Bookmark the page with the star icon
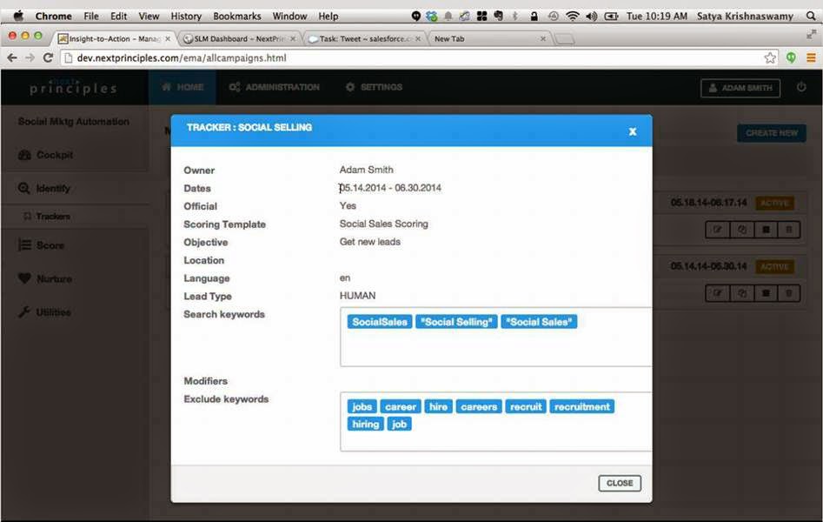The image size is (823, 522). pos(770,57)
